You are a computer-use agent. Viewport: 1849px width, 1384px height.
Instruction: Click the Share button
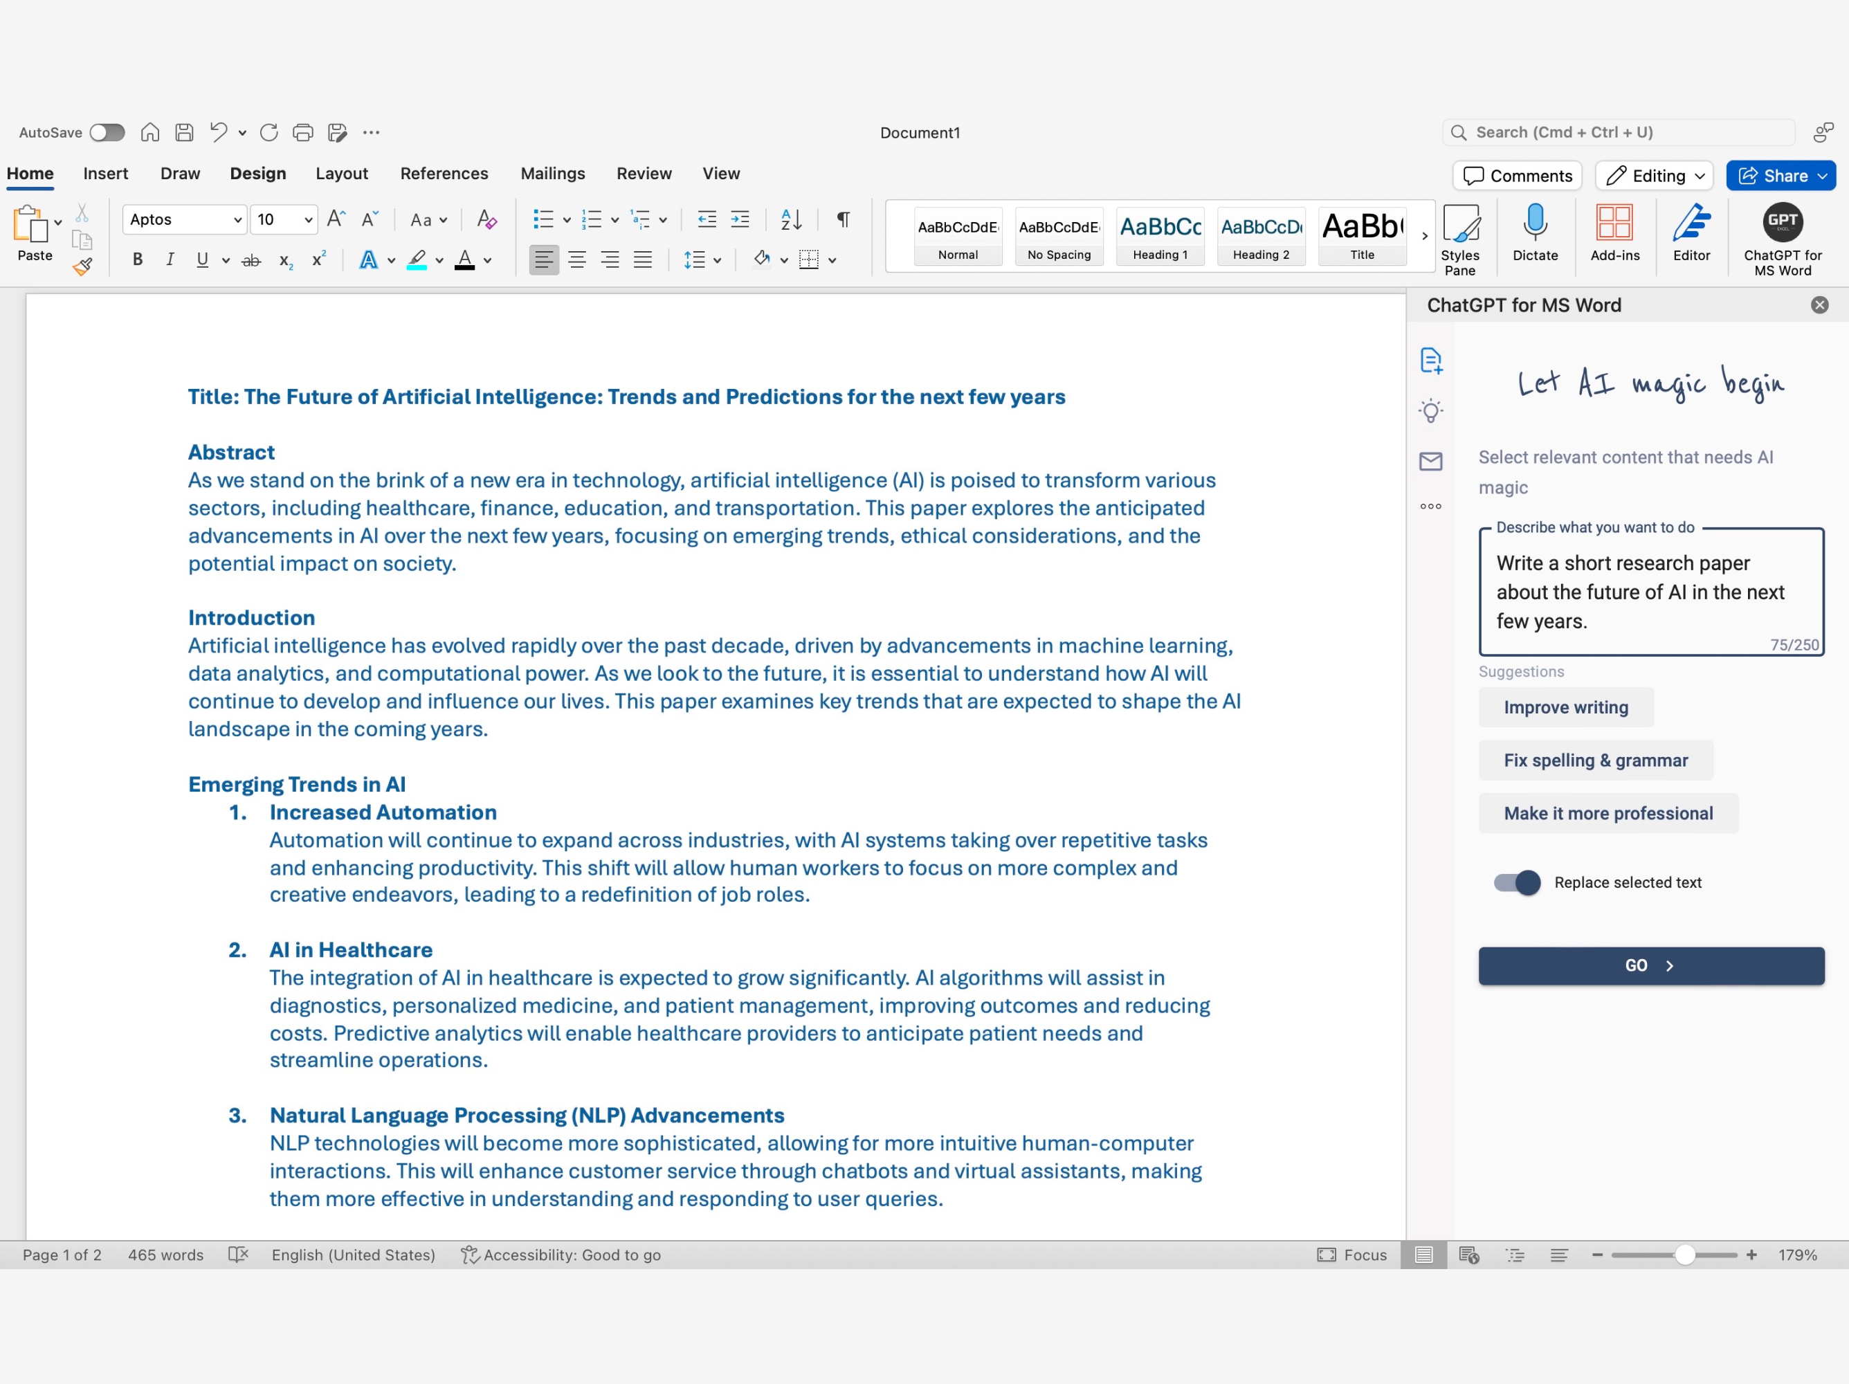point(1780,176)
